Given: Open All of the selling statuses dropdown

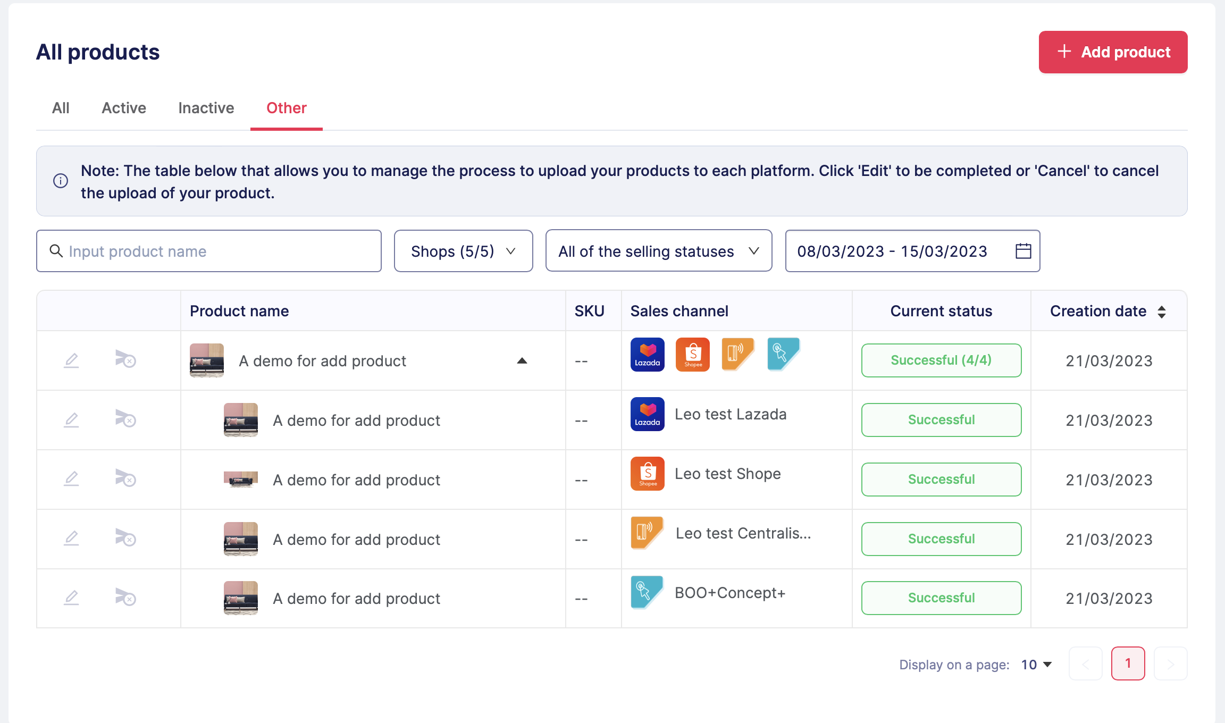Looking at the screenshot, I should coord(658,251).
